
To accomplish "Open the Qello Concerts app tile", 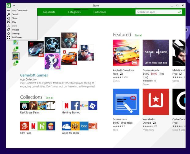I will [179, 102].
